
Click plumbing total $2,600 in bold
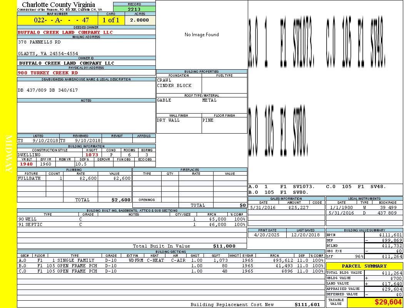point(121,200)
